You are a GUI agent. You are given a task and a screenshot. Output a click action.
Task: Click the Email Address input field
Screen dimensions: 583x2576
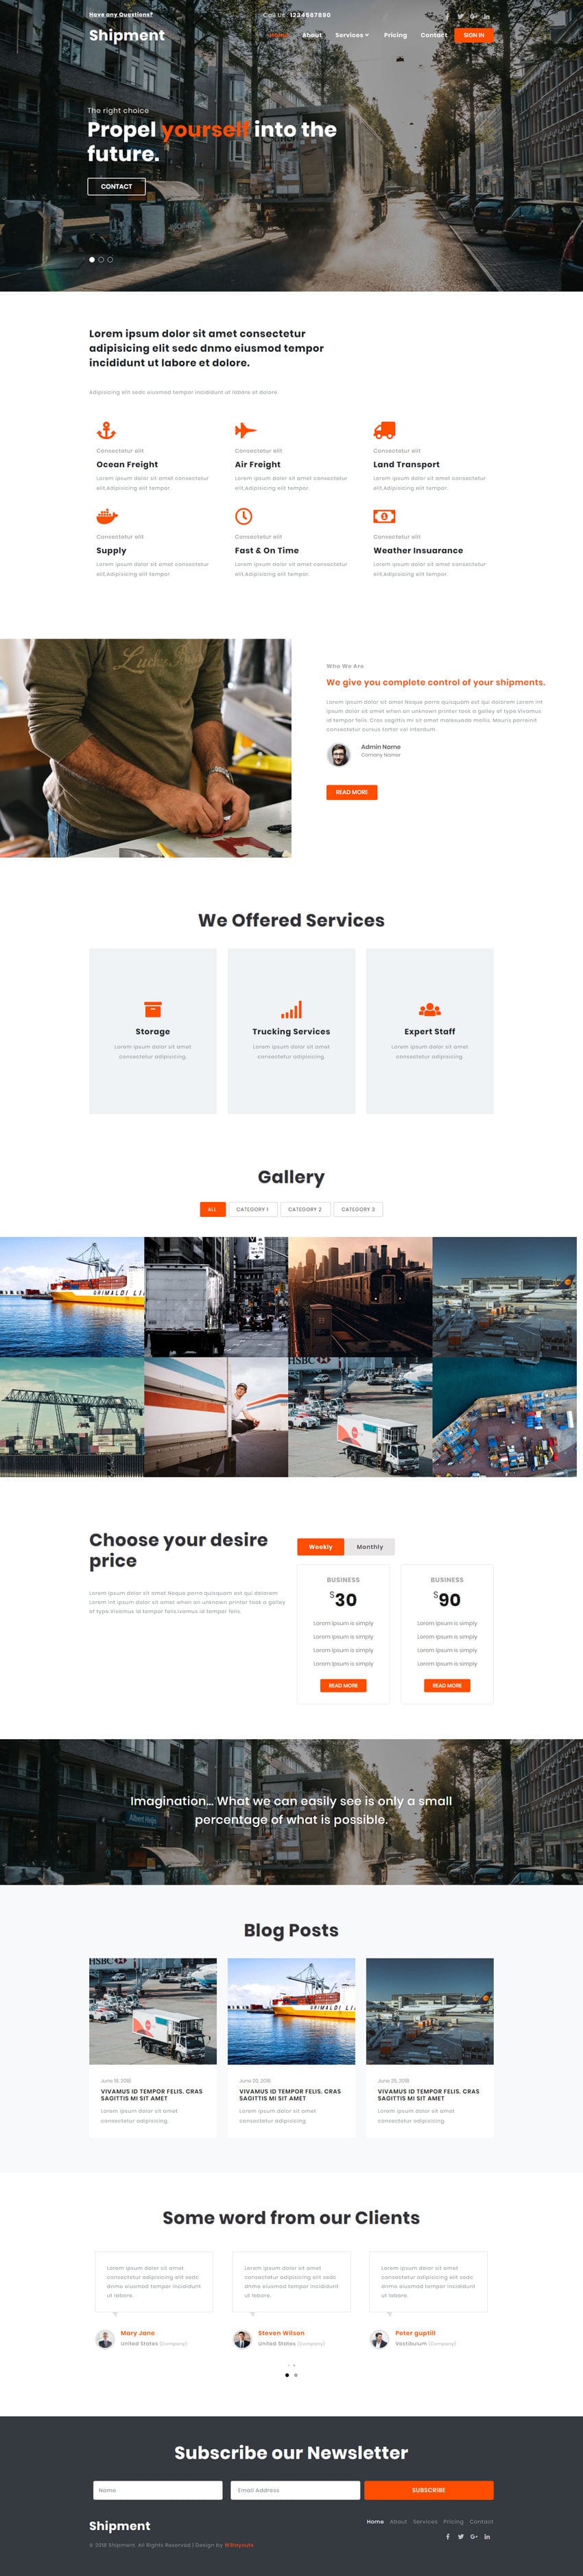click(x=295, y=2490)
